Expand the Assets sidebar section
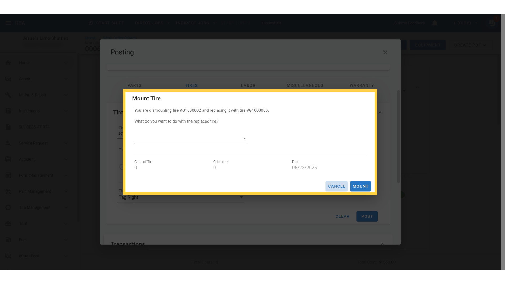 (66, 79)
